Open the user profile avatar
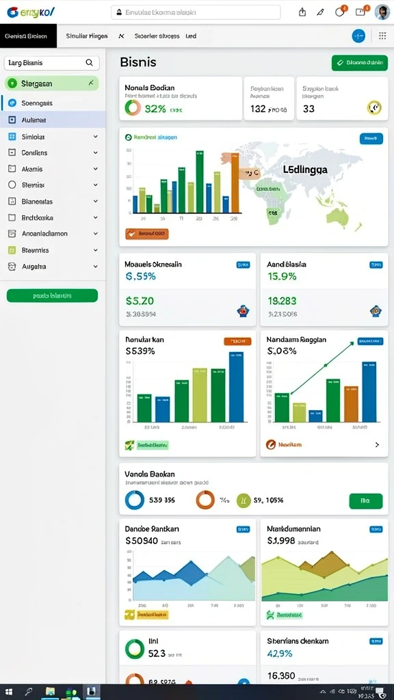The height and width of the screenshot is (700, 394). pyautogui.click(x=382, y=12)
